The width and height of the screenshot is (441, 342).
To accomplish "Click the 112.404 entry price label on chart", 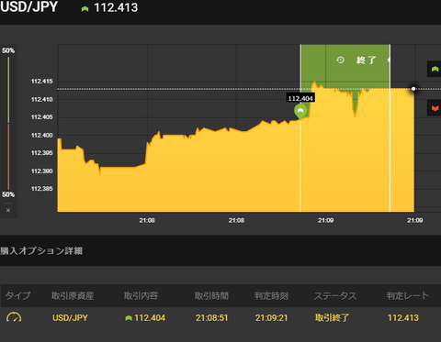I will (x=300, y=98).
